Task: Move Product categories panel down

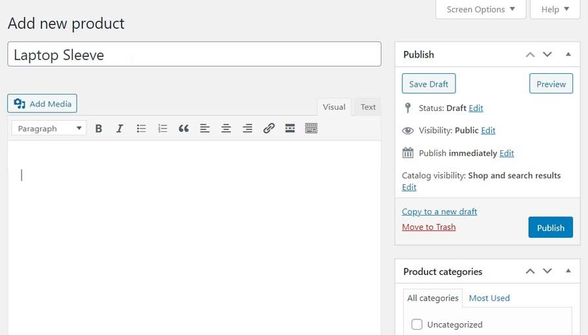Action: click(x=547, y=271)
